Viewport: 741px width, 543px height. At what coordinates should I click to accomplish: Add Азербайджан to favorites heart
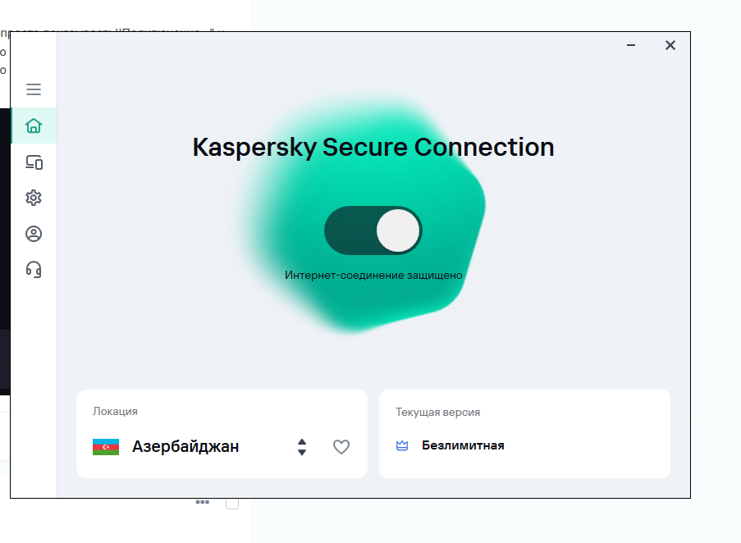tap(341, 447)
